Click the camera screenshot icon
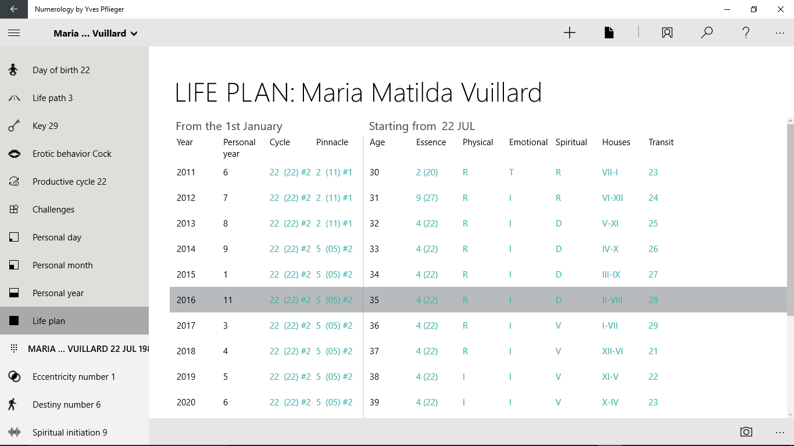 (x=746, y=432)
